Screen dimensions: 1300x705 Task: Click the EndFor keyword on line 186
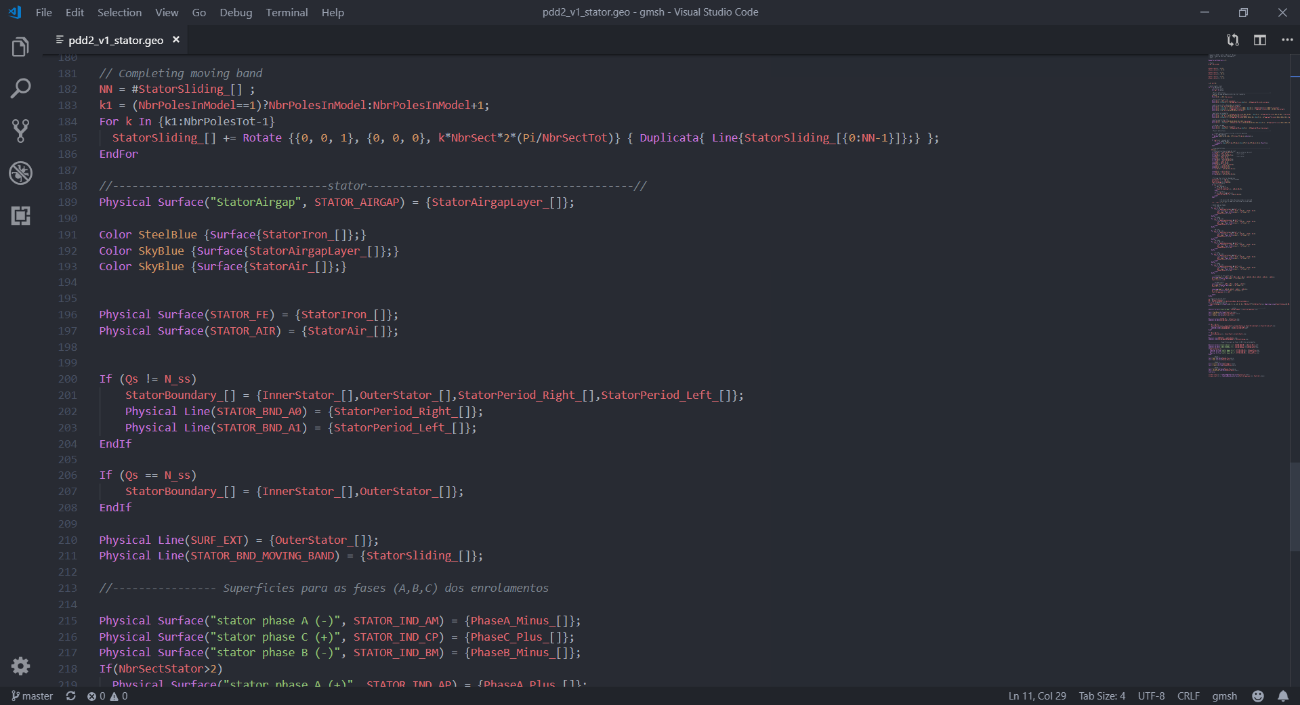(x=119, y=154)
